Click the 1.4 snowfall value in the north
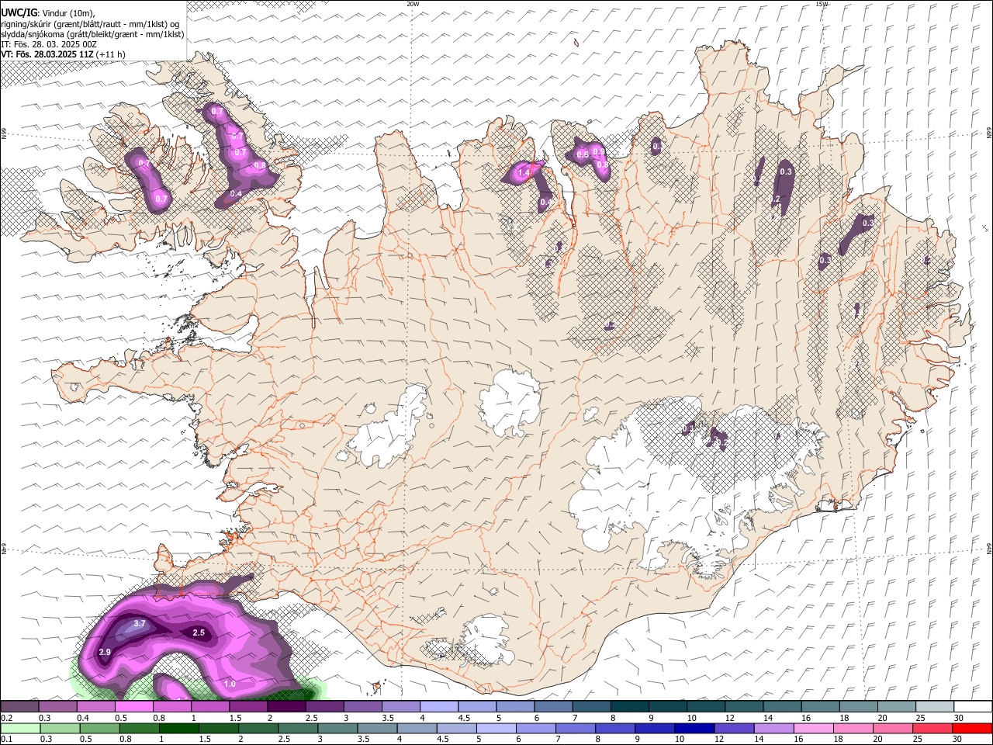 click(x=524, y=173)
